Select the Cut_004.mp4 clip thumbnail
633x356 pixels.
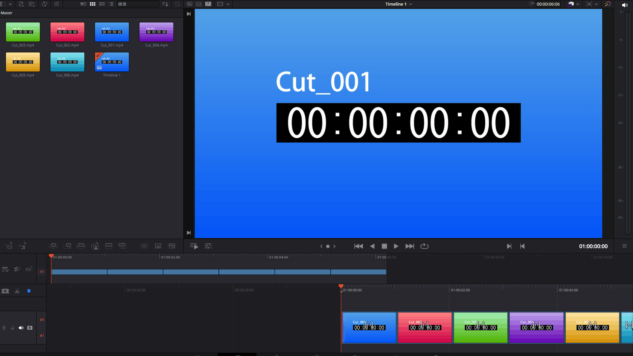coord(156,32)
